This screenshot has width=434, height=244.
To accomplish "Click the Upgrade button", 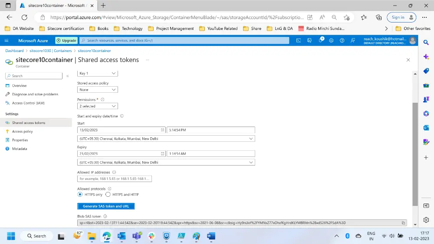I will click(66, 40).
